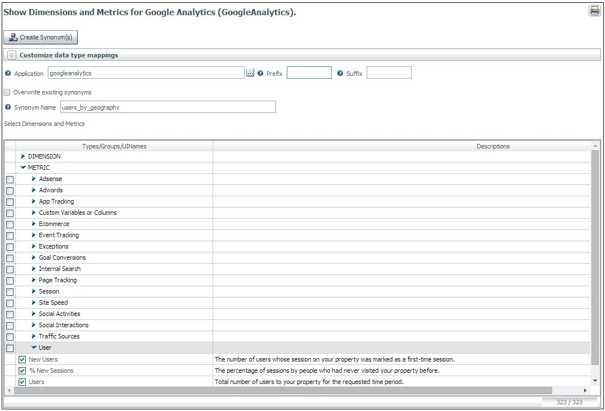605x411 pixels.
Task: Collapse the User group
Action: coord(34,347)
